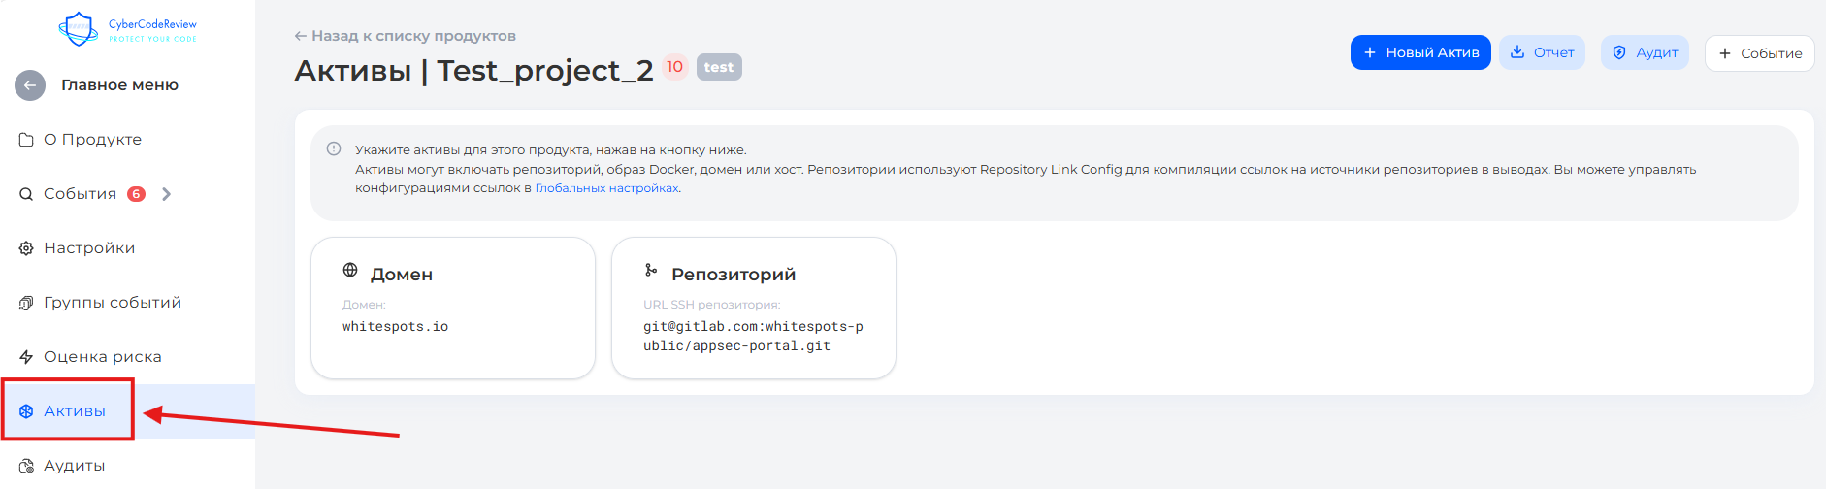
Task: Click the URL SSH репозитория label
Action: tap(711, 305)
